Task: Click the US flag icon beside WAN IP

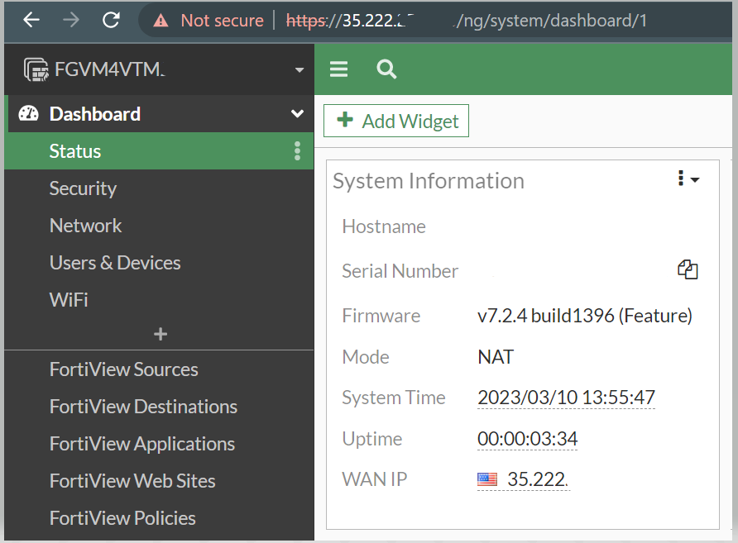Action: point(487,479)
